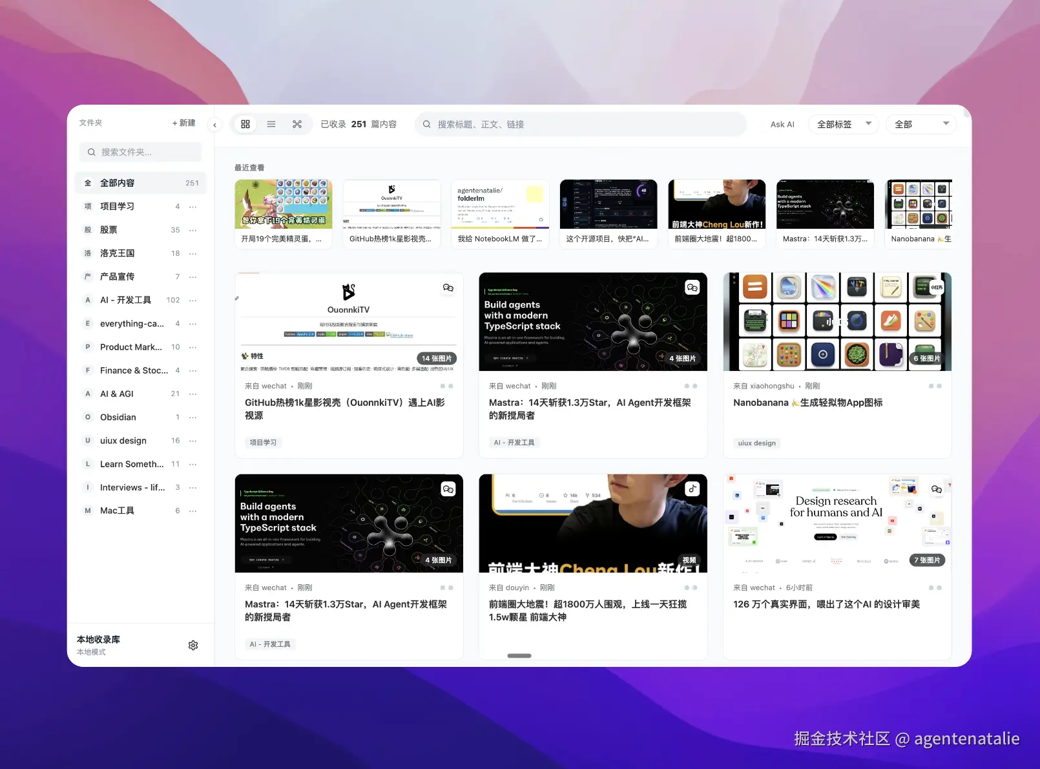Open the 股票 folder

coord(141,229)
